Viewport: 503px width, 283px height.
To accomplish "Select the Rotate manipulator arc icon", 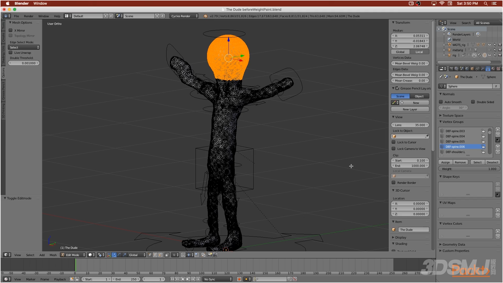I will pos(119,255).
